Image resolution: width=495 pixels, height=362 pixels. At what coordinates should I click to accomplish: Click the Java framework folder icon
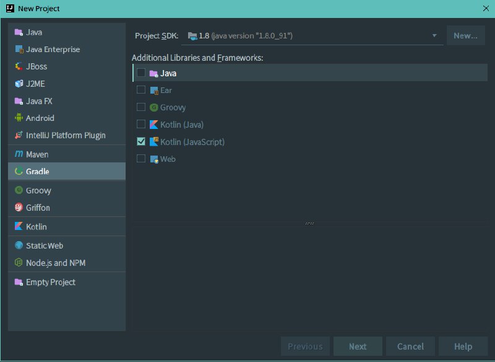point(153,73)
